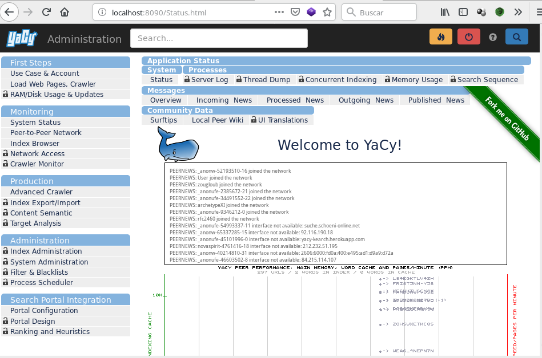Reload the page in the browser
The image size is (542, 358).
click(46, 12)
